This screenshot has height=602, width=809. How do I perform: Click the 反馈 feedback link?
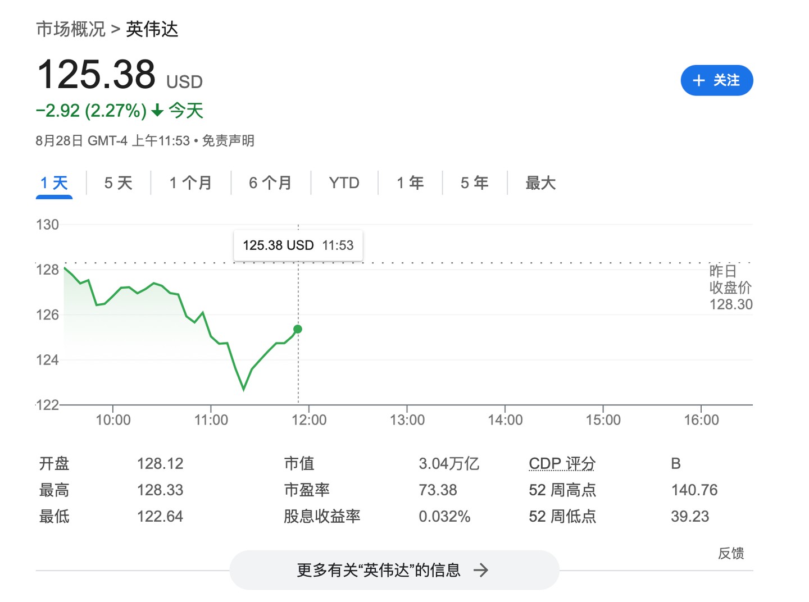coord(730,554)
